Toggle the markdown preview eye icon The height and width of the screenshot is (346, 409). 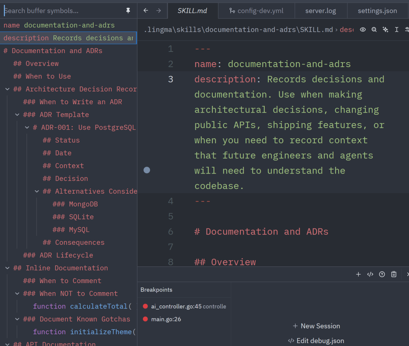[362, 30]
